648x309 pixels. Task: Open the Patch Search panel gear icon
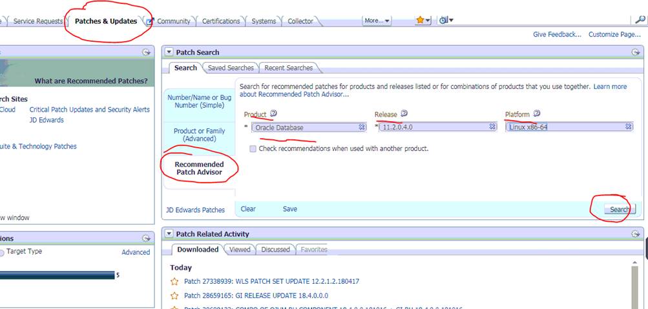pos(635,52)
